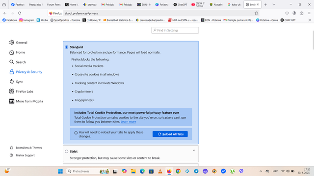314x176 pixels.
Task: Open Basketball Statistics bookmark
Action: [118, 20]
